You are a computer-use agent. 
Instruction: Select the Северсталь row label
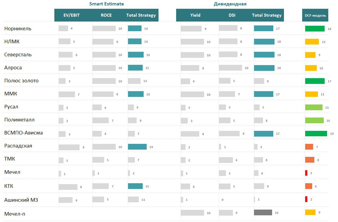click(18, 55)
